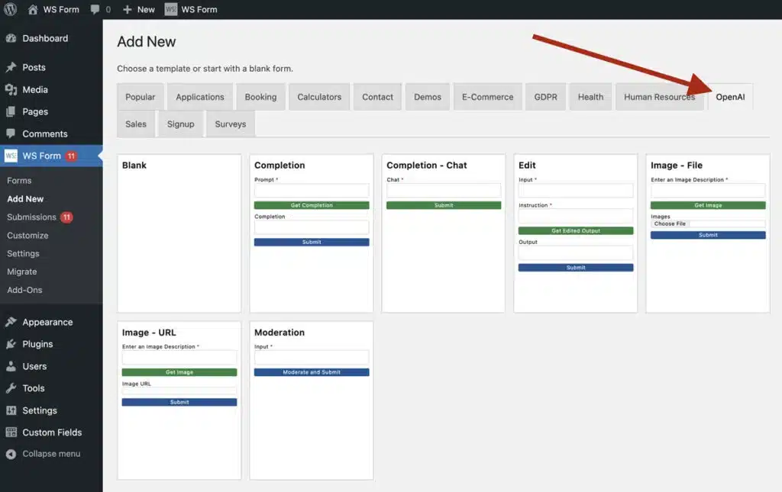Click the Custom Fields icon
The image size is (782, 492).
[x=11, y=433]
